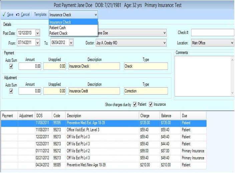Click Comments scrollbar down arrow
This screenshot has width=235, height=173.
232,93
